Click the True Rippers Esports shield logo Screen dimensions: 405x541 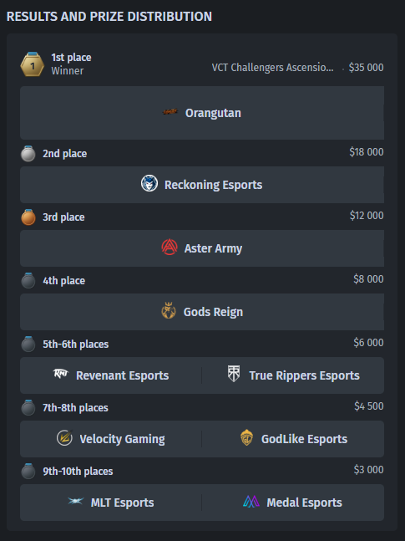pos(234,374)
